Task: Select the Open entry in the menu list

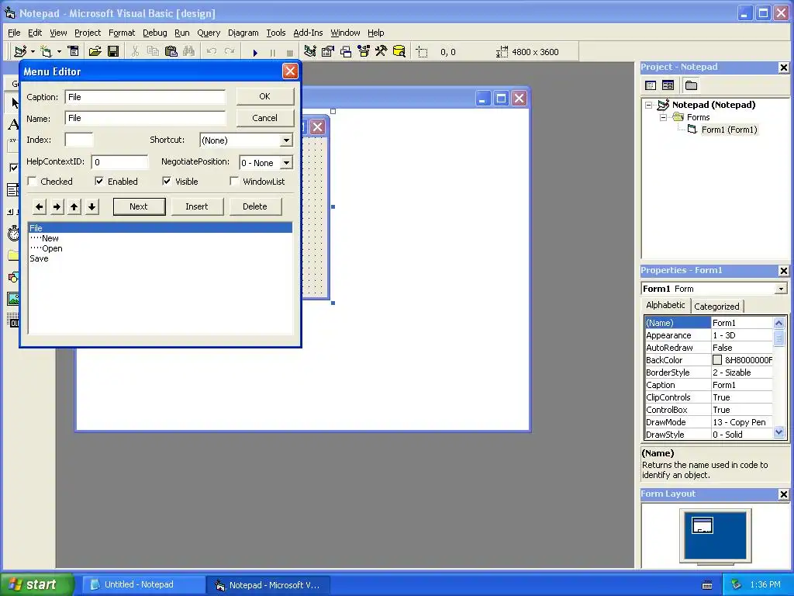Action: pos(160,248)
